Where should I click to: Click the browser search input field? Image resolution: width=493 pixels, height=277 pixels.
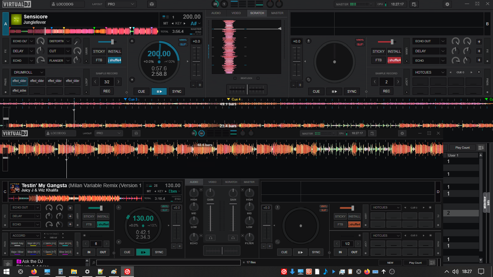[168, 263]
